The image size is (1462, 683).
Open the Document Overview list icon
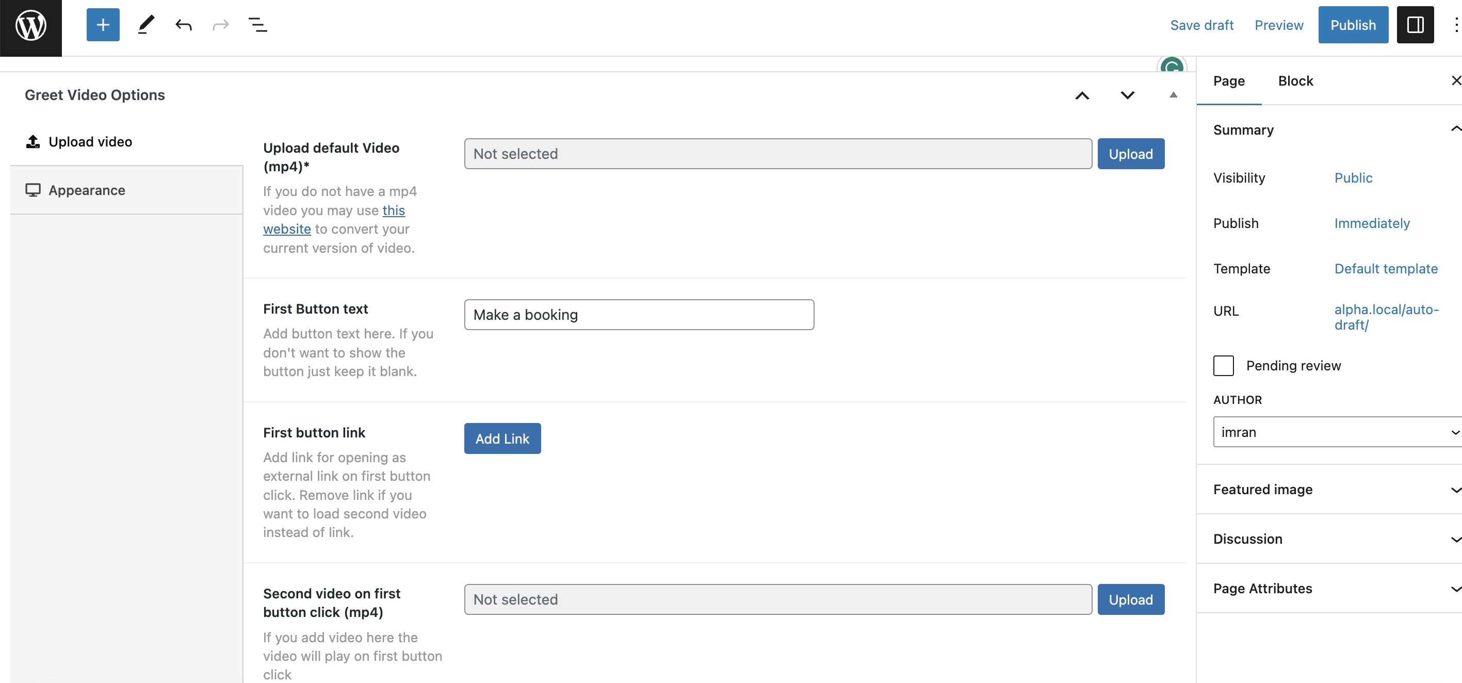pyautogui.click(x=257, y=25)
